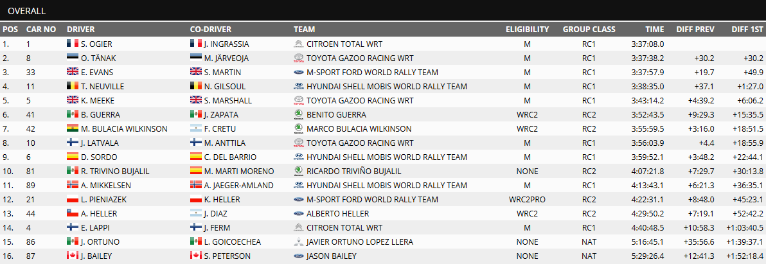Viewport: 766px width, 264px height.
Task: Click the CAR NO column header
Action: (x=41, y=30)
